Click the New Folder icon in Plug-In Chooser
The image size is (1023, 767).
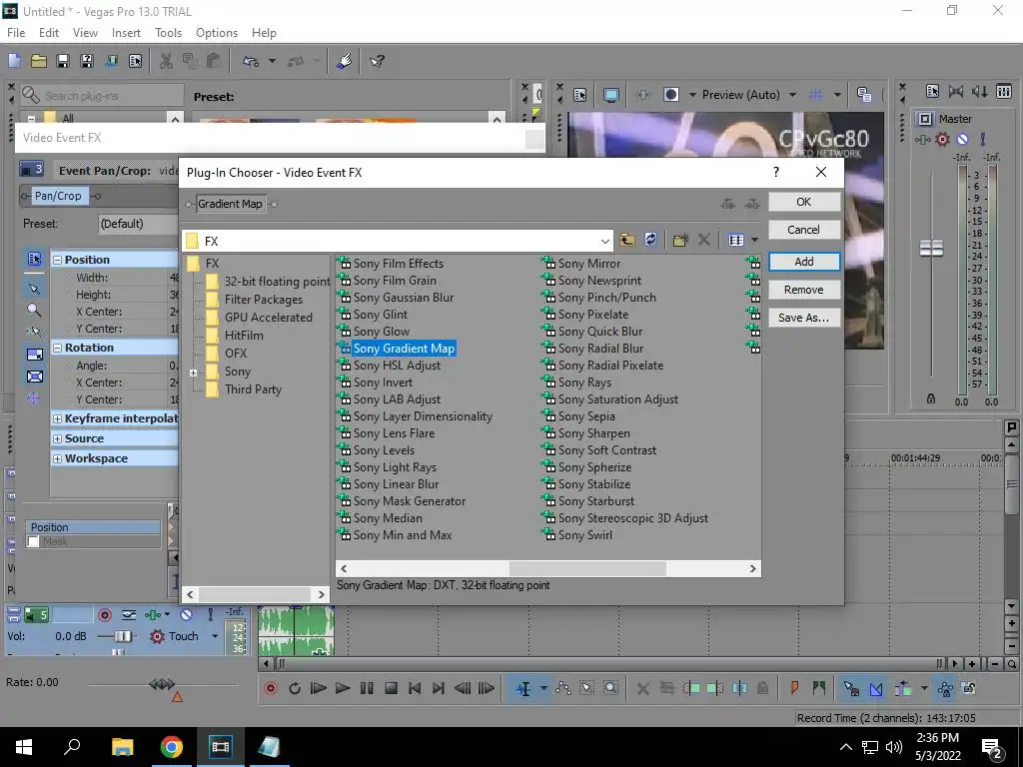coord(680,240)
